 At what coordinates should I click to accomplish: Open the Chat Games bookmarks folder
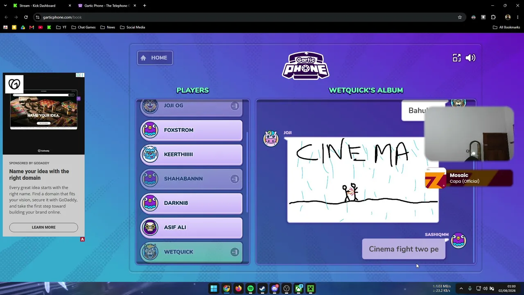84,27
